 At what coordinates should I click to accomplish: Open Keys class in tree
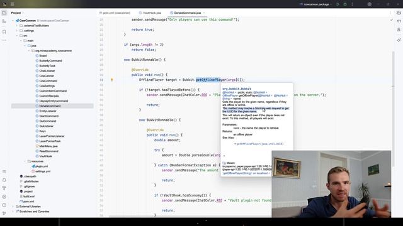(42, 131)
